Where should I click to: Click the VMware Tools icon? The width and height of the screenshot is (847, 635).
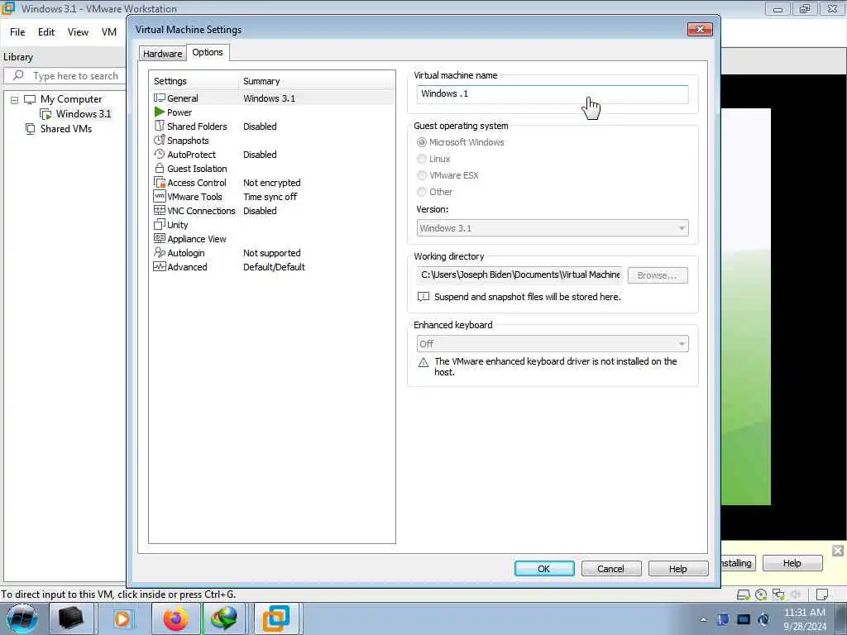(160, 196)
